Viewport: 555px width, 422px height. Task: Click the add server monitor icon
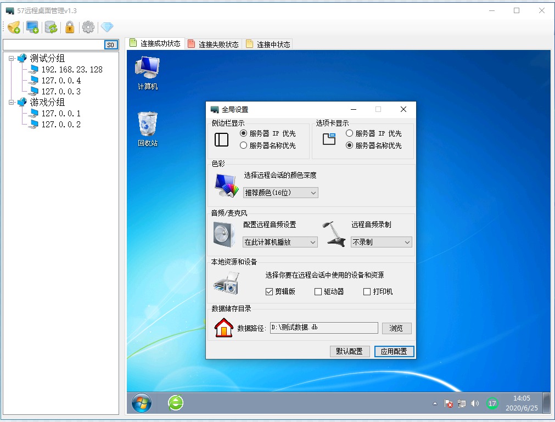[x=32, y=27]
